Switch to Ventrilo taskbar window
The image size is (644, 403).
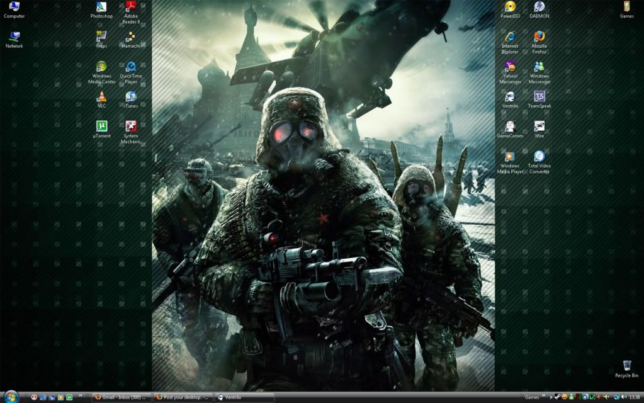(244, 397)
